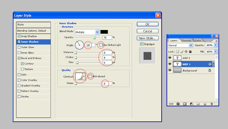Open the contour picker dropdown arrow

coord(84,76)
